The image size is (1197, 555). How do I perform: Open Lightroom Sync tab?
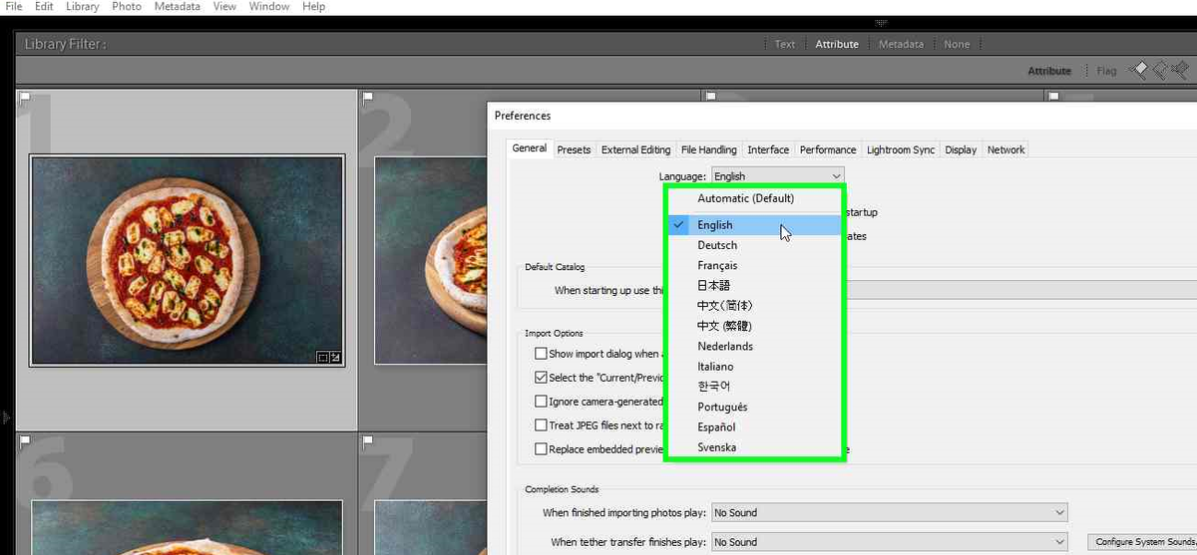[901, 149]
